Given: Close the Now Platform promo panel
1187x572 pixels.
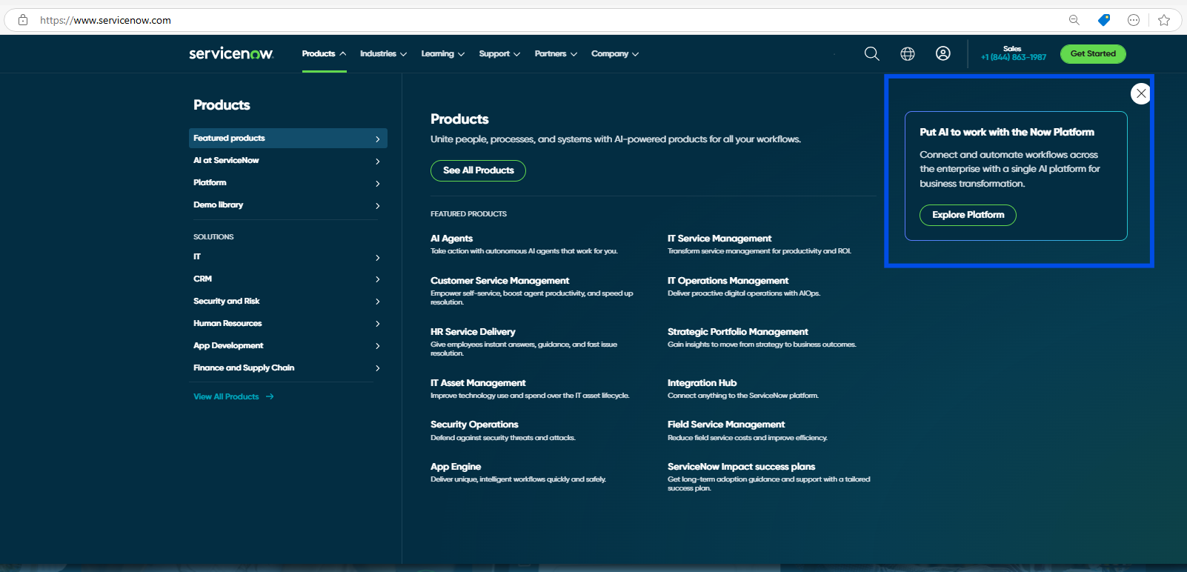Looking at the screenshot, I should (1141, 93).
